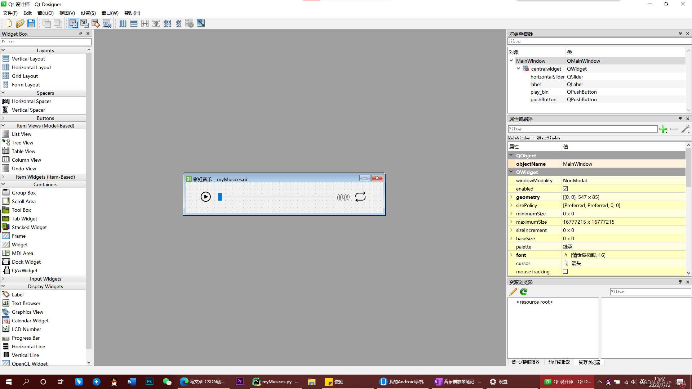Select the Edit Widgets mode tool
This screenshot has width=692, height=389.
74,23
